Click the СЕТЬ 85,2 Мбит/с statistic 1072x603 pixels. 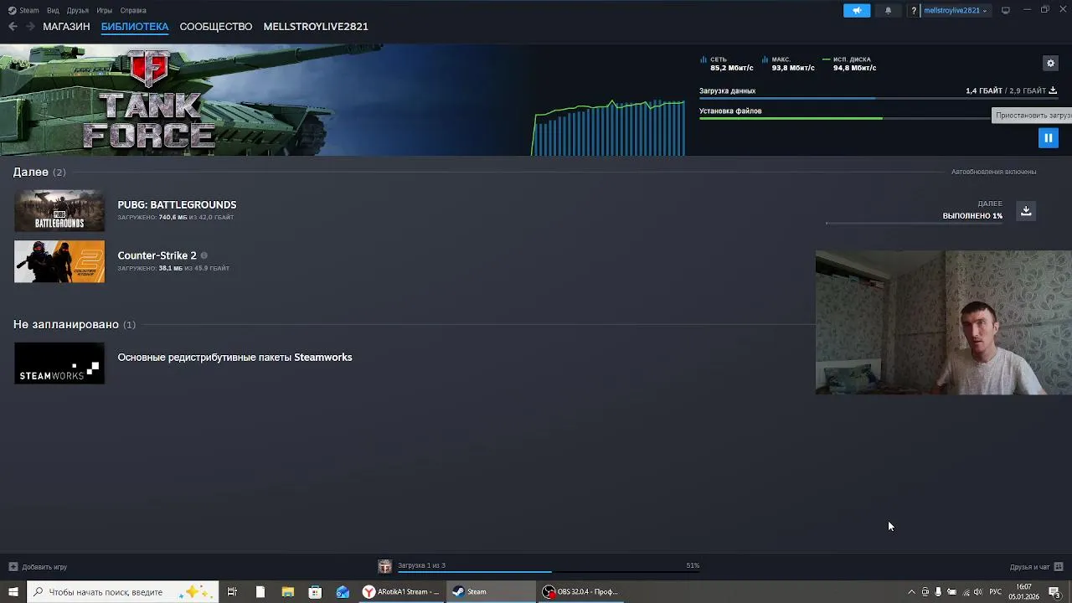click(725, 64)
